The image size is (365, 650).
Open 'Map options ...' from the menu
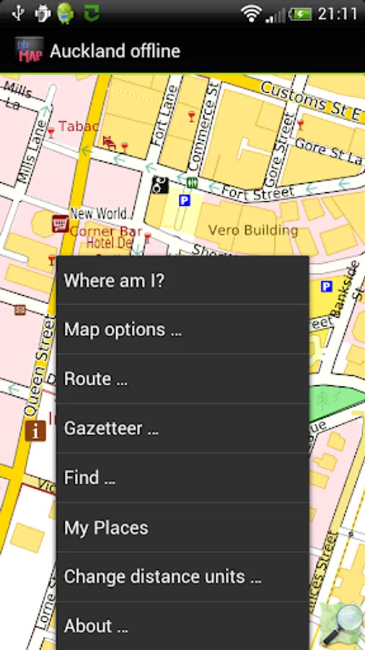click(x=182, y=329)
